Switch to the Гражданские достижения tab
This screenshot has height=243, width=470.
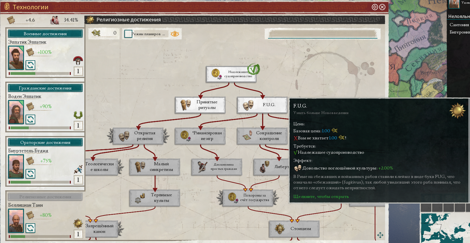tap(45, 88)
